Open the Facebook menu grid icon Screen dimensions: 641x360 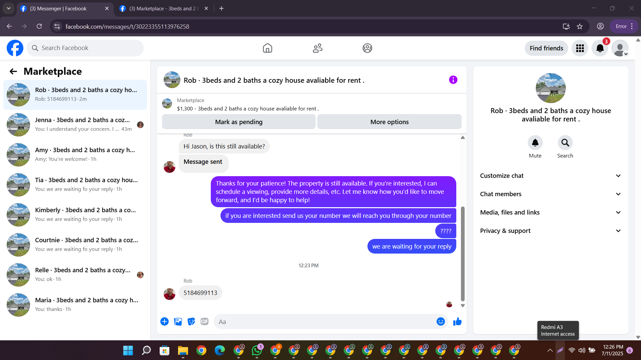[x=580, y=48]
